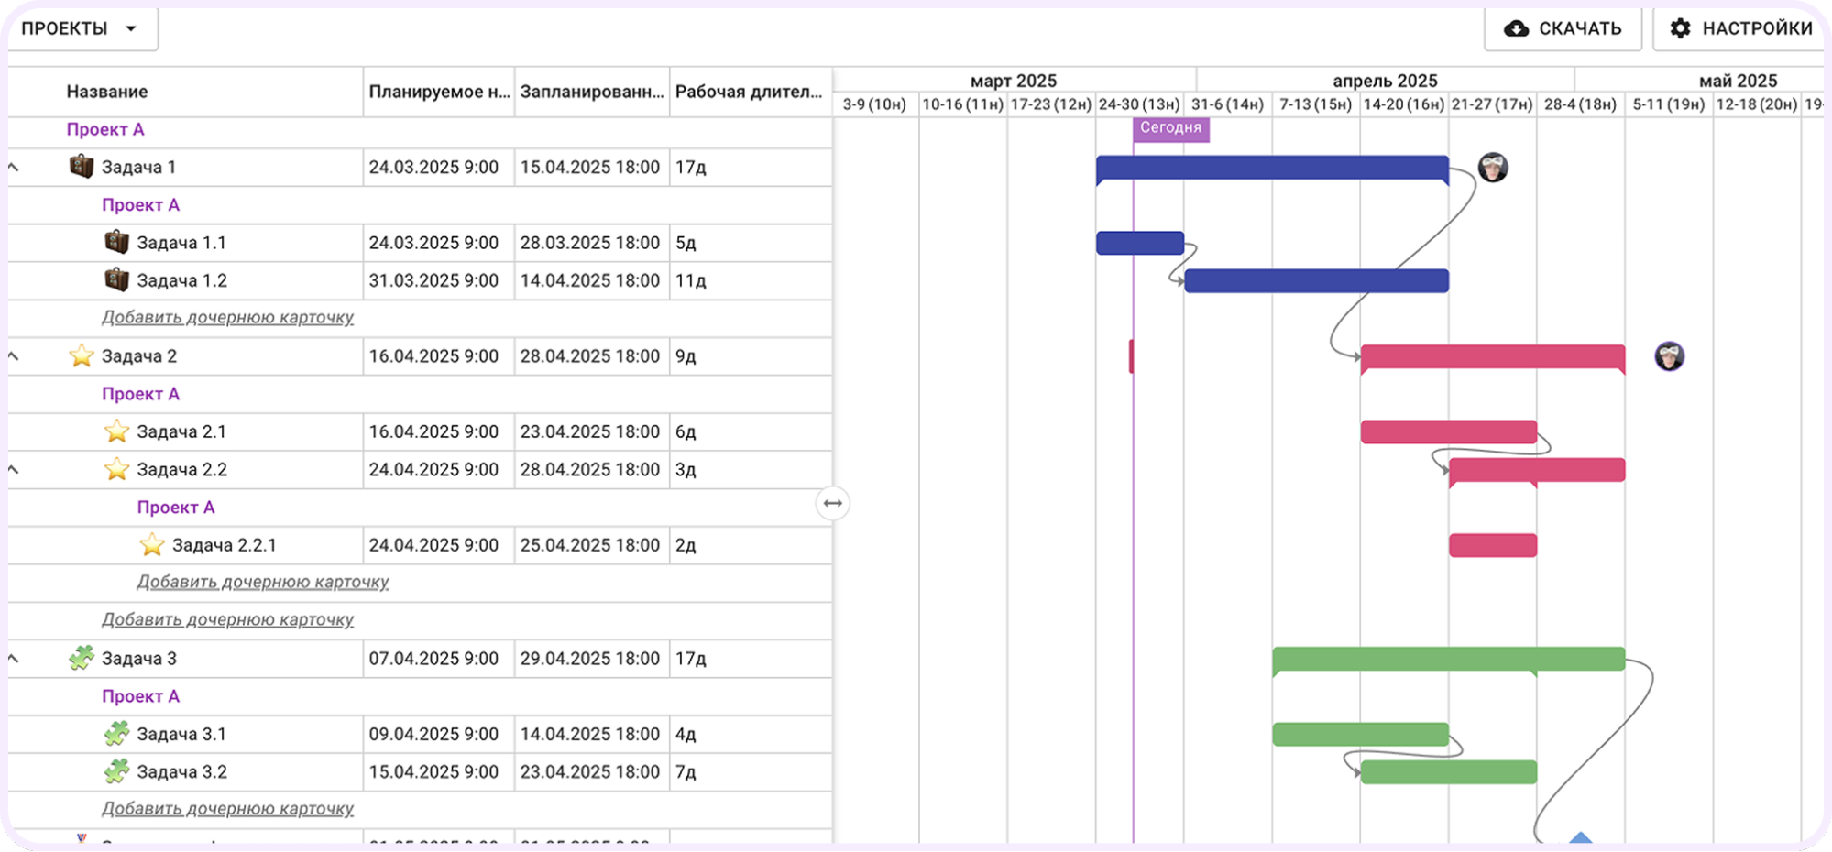
Task: Click the briefcase icon of Задача 1
Action: tap(82, 167)
